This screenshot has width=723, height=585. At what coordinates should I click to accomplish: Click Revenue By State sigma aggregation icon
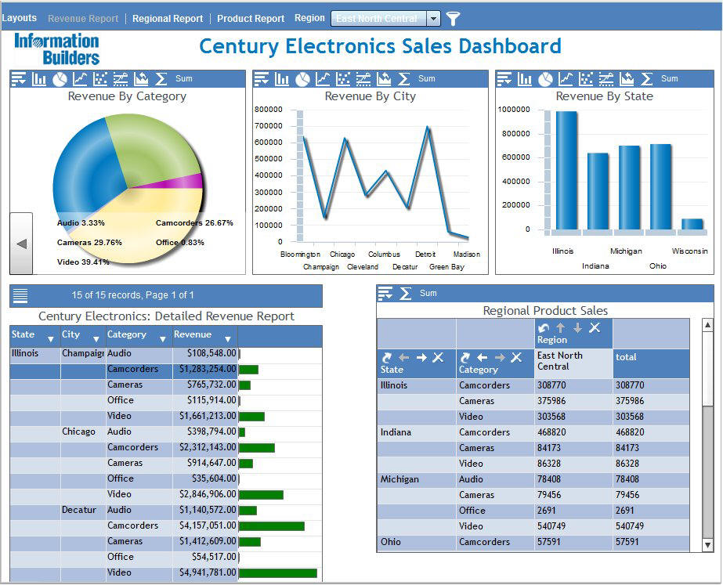click(647, 79)
